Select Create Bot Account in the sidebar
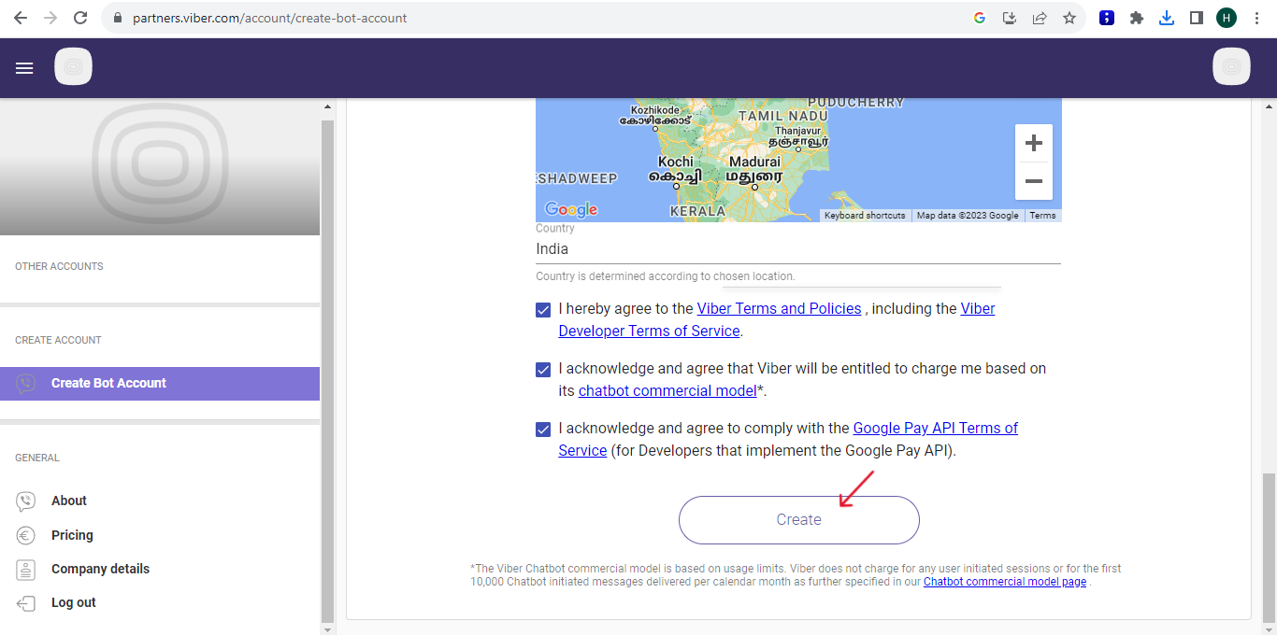1277x635 pixels. 108,382
